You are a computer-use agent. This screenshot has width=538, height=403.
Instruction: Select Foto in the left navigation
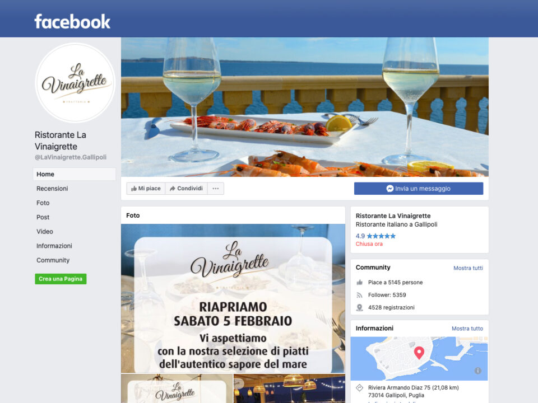click(x=43, y=203)
